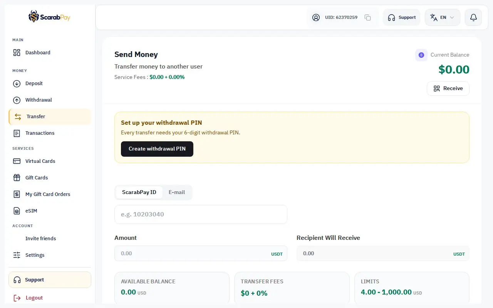Click the Receive button
493x308 pixels.
pyautogui.click(x=448, y=89)
